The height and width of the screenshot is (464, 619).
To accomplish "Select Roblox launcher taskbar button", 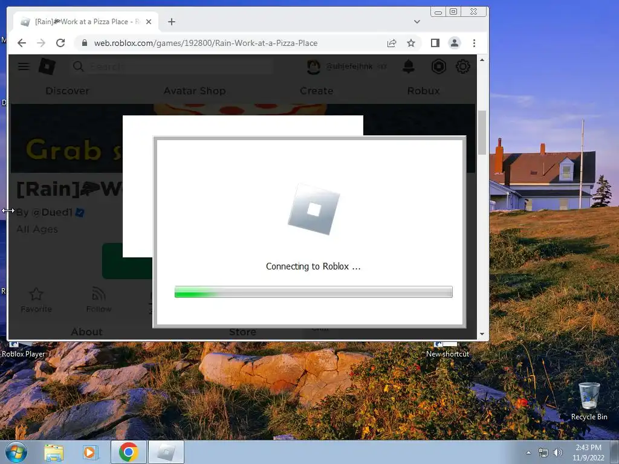I will (x=166, y=452).
